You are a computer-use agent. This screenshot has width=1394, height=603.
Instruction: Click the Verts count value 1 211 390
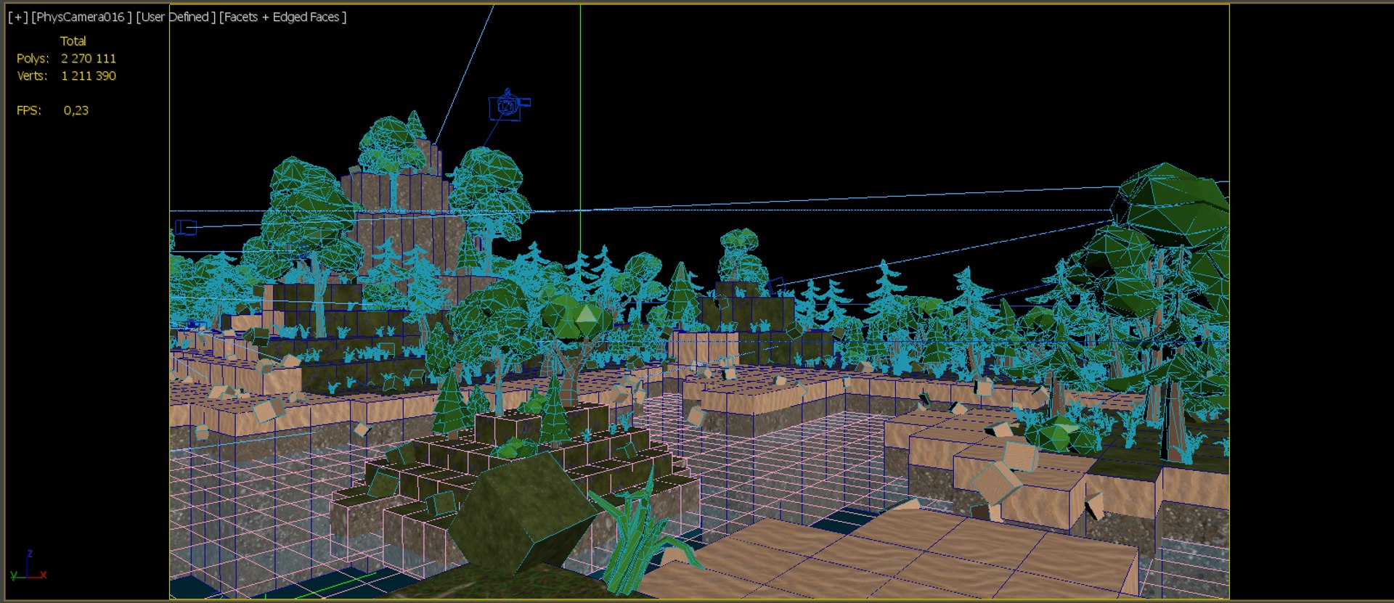[89, 76]
